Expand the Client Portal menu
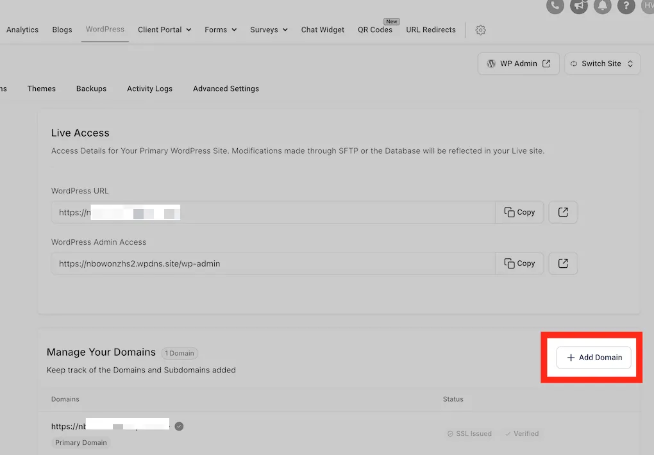Image resolution: width=654 pixels, height=455 pixels. click(x=164, y=30)
